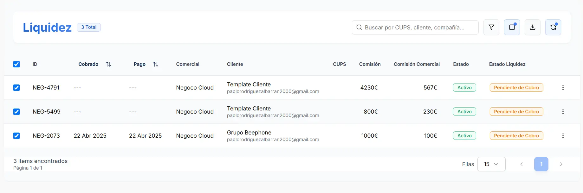
Task: Open the column visibility settings icon
Action: pyautogui.click(x=512, y=27)
